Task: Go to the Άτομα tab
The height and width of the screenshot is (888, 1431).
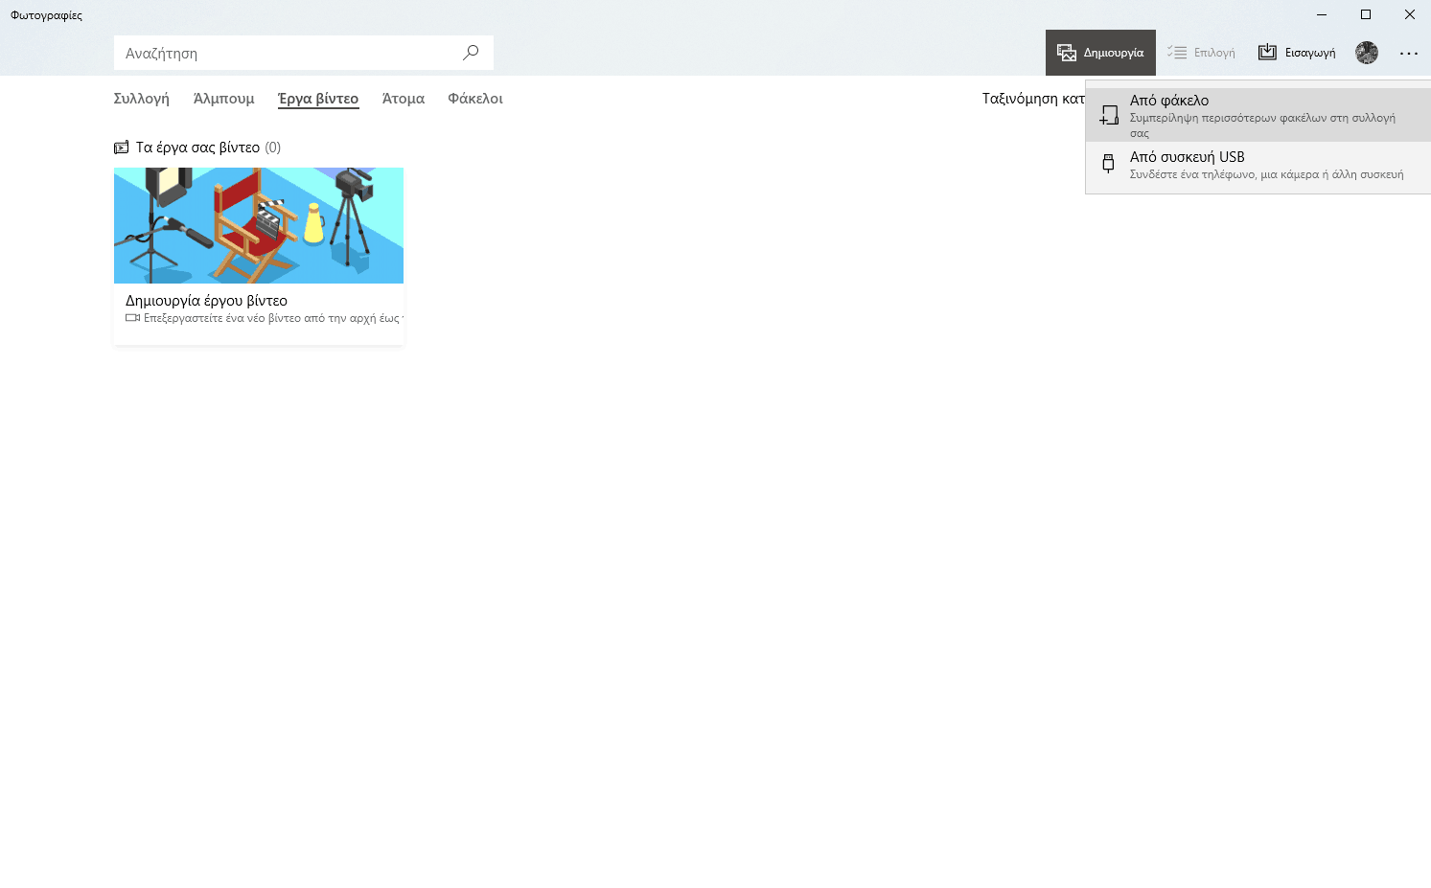Action: [x=403, y=99]
